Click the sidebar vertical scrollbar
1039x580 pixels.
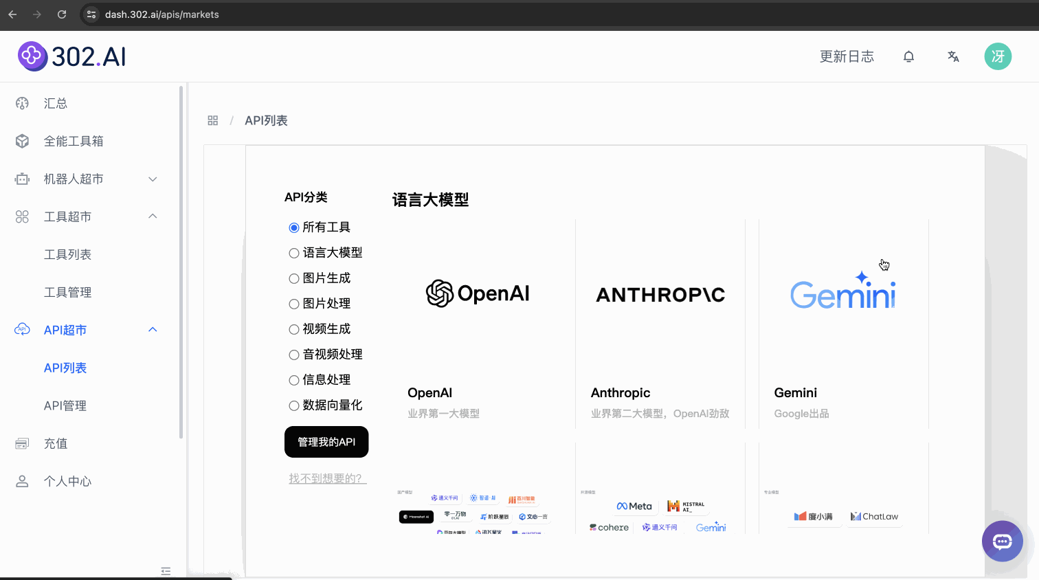coord(181,261)
